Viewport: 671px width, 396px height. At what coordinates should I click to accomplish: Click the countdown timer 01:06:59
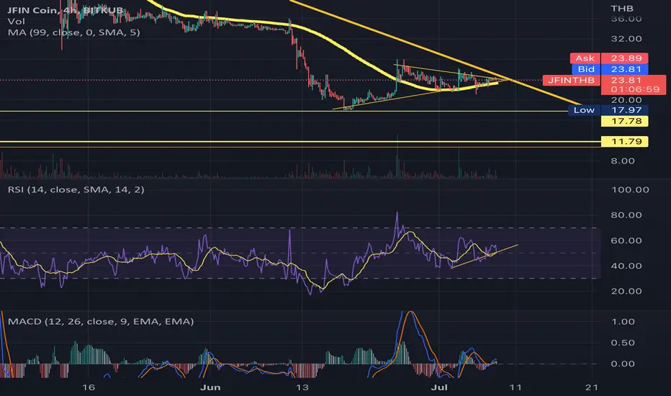click(x=635, y=89)
